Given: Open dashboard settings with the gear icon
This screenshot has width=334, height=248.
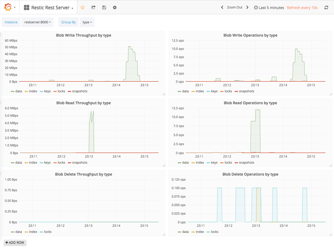Looking at the screenshot, I should (114, 7).
